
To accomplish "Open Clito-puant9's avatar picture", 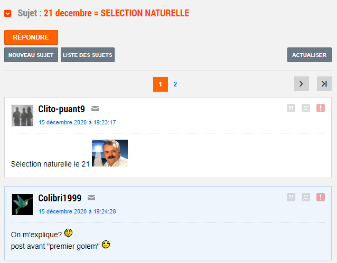I will pyautogui.click(x=23, y=115).
